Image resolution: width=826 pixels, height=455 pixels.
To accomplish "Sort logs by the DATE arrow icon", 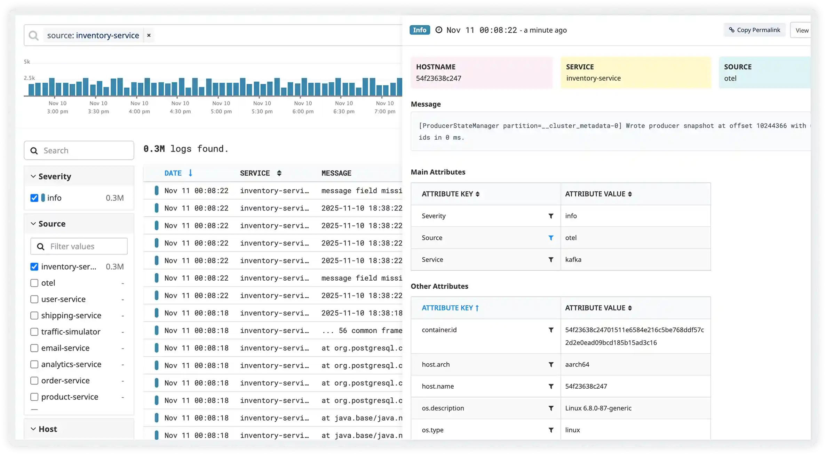I will point(190,173).
